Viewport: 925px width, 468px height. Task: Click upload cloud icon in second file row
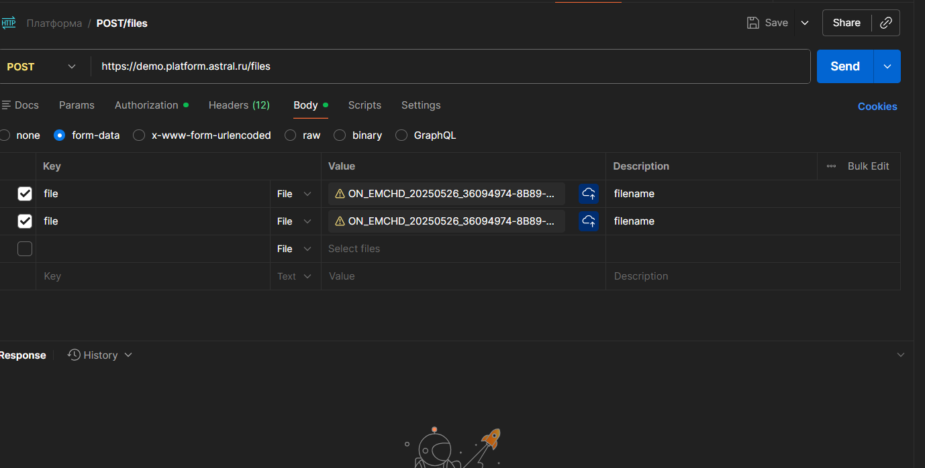tap(589, 221)
